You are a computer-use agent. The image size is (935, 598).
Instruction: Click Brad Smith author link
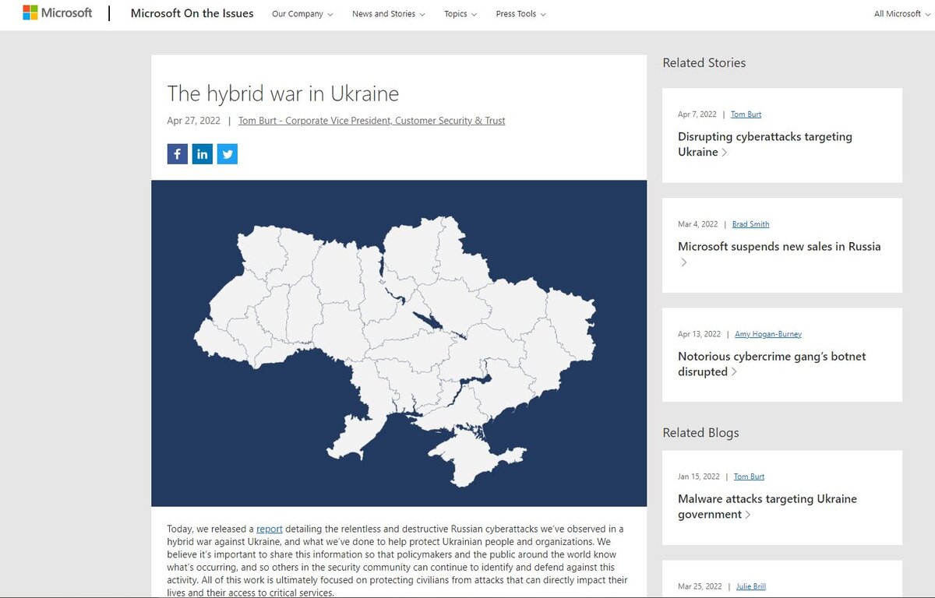[x=750, y=224]
